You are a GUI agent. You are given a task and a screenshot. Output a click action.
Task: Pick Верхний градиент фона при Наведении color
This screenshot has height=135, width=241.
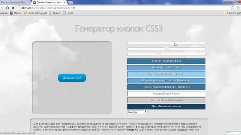(x=166, y=81)
